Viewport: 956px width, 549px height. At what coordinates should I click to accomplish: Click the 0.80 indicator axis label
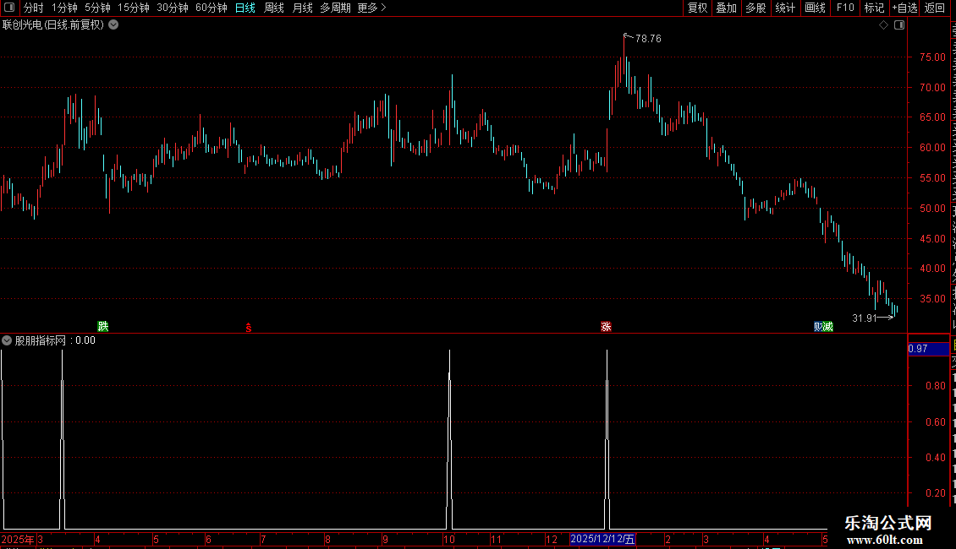935,385
